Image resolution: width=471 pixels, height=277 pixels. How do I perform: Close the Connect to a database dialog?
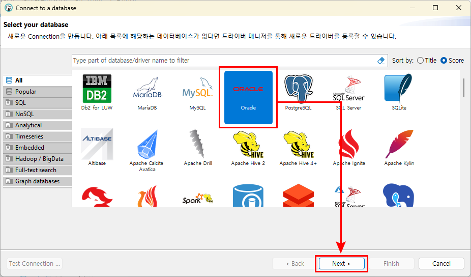(459, 8)
